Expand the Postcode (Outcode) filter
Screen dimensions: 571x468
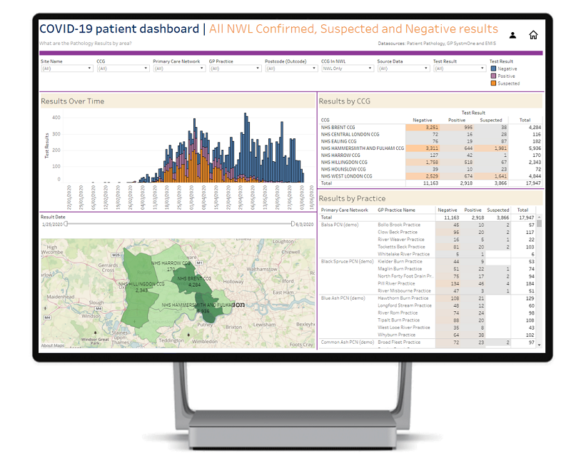291,68
